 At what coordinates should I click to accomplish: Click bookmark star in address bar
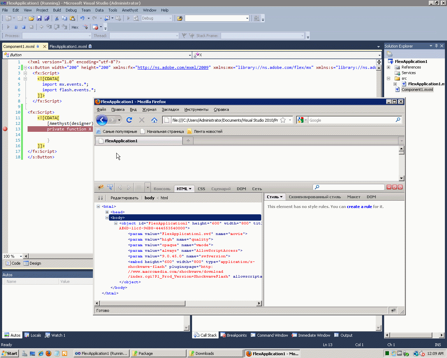point(283,120)
